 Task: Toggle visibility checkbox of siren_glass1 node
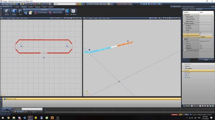pyautogui.click(x=184, y=68)
